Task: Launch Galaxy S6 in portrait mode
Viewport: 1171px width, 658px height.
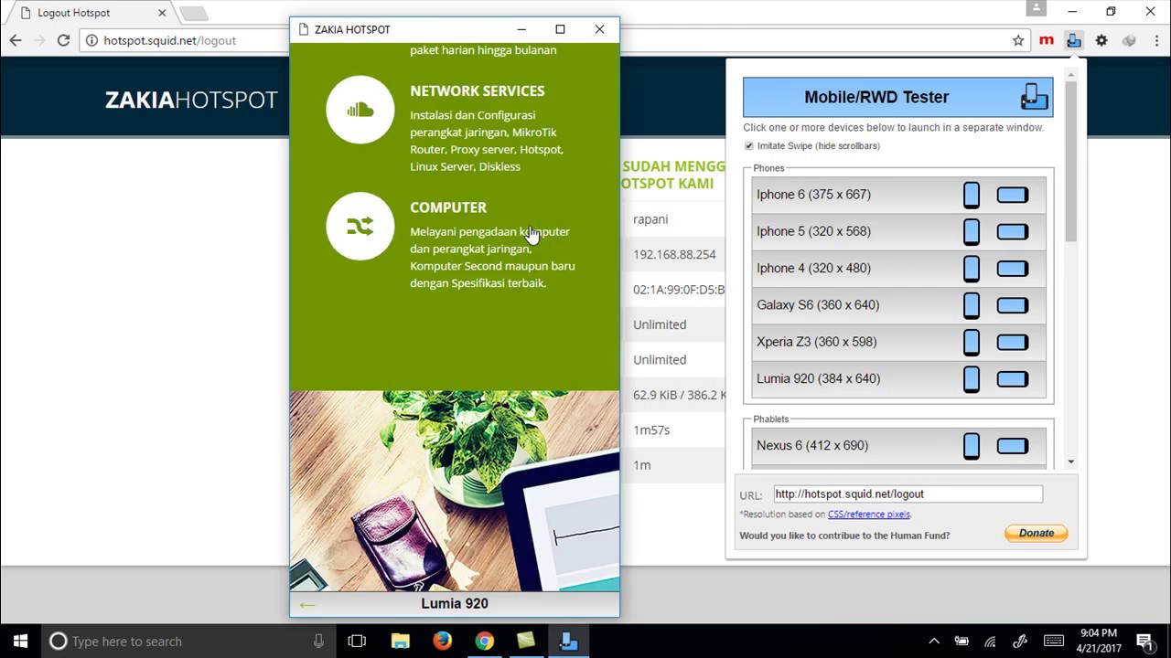Action: point(972,305)
